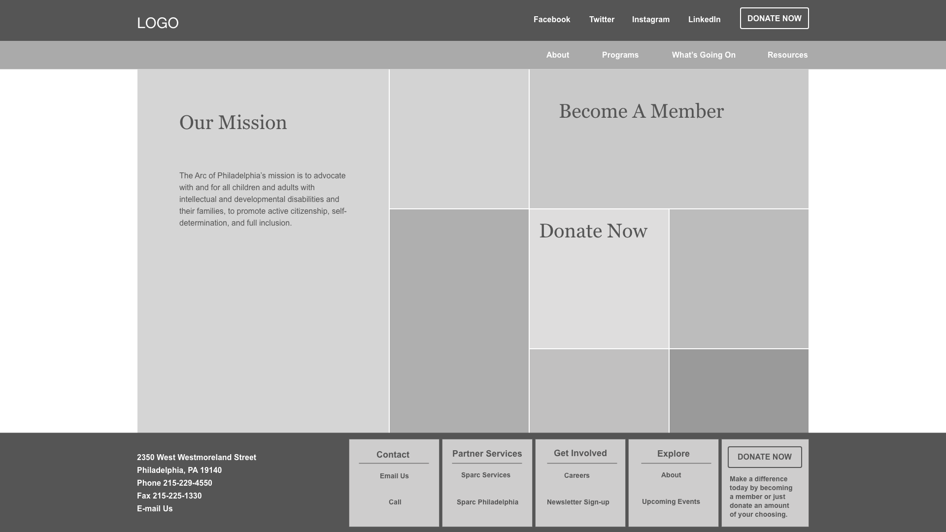Open Sparc Philadelphia partner link
Screen dimensions: 946x532
[487, 502]
